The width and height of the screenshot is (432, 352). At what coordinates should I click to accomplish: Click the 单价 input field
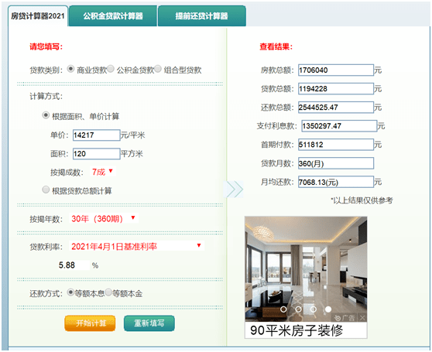97,135
